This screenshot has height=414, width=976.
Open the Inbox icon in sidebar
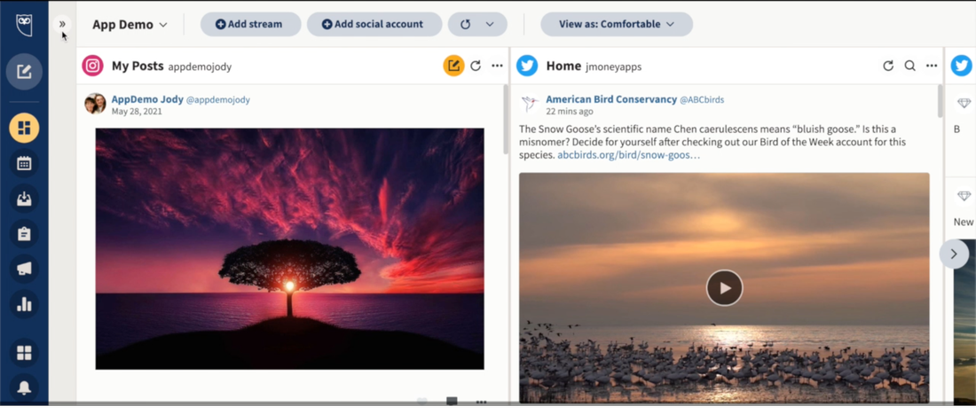24,199
